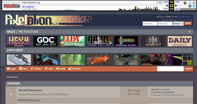Open Search in the navigation bar
The width and height of the screenshot is (197, 104).
point(36,69)
